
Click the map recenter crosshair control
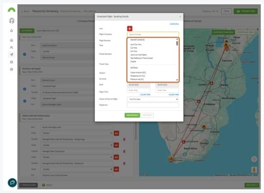pyautogui.click(x=254, y=159)
